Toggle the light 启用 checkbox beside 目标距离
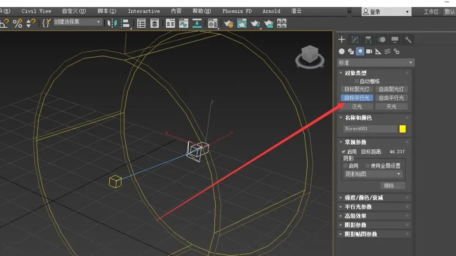Screen dimensions: 456x256 pyautogui.click(x=344, y=152)
